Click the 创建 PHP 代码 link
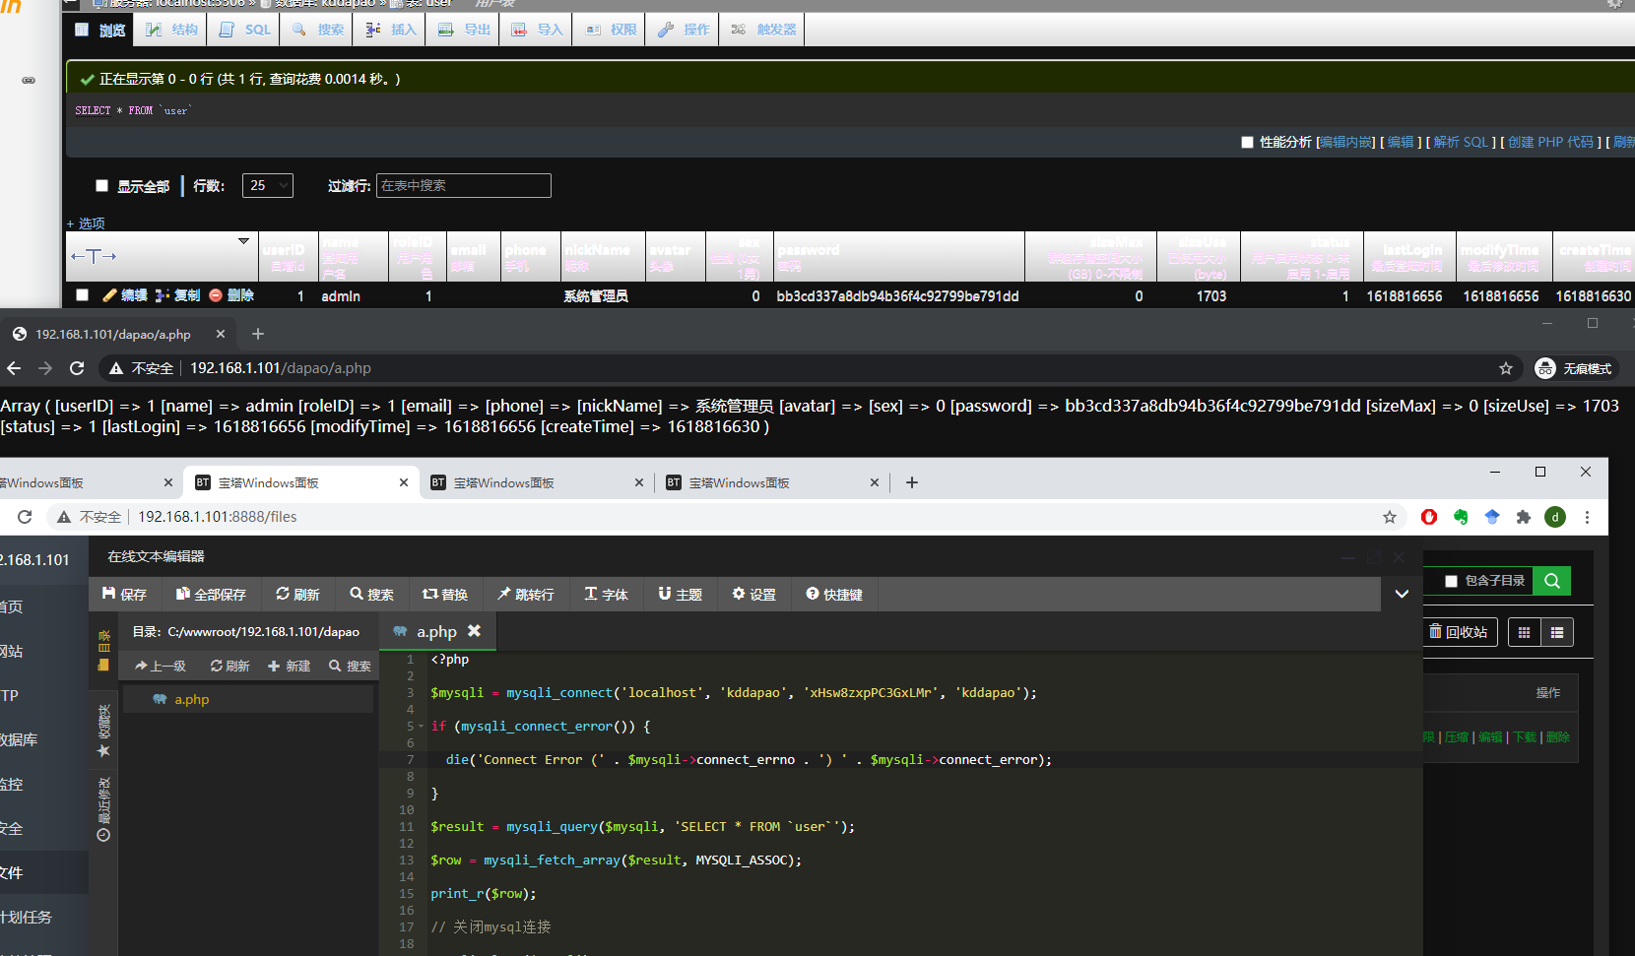The width and height of the screenshot is (1635, 956). 1550,142
